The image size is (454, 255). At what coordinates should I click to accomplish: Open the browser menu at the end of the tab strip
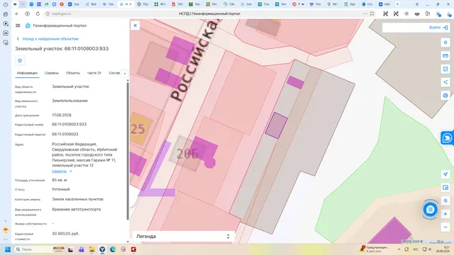point(417,4)
